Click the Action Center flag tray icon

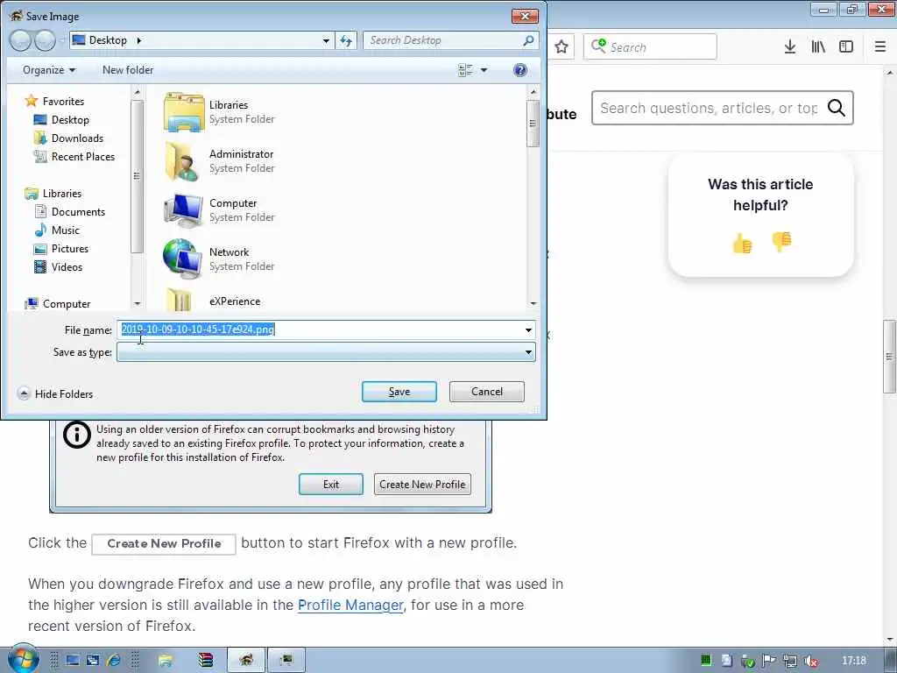768,661
